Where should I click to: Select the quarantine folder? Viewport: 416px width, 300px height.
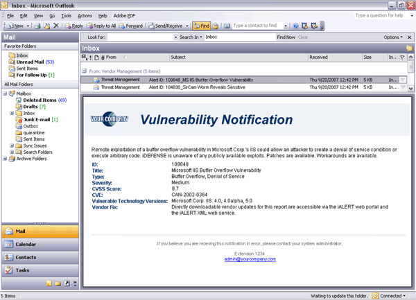point(30,133)
